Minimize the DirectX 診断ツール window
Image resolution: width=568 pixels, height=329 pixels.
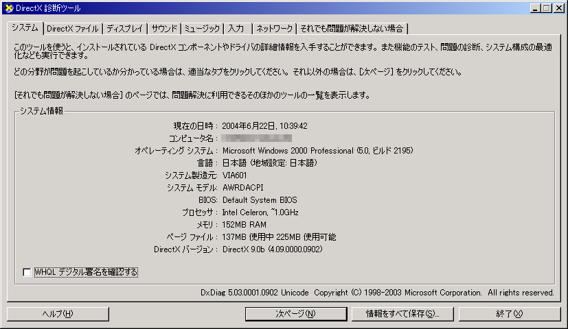pyautogui.click(x=535, y=8)
